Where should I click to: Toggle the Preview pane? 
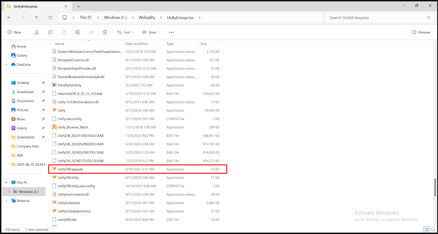point(421,32)
